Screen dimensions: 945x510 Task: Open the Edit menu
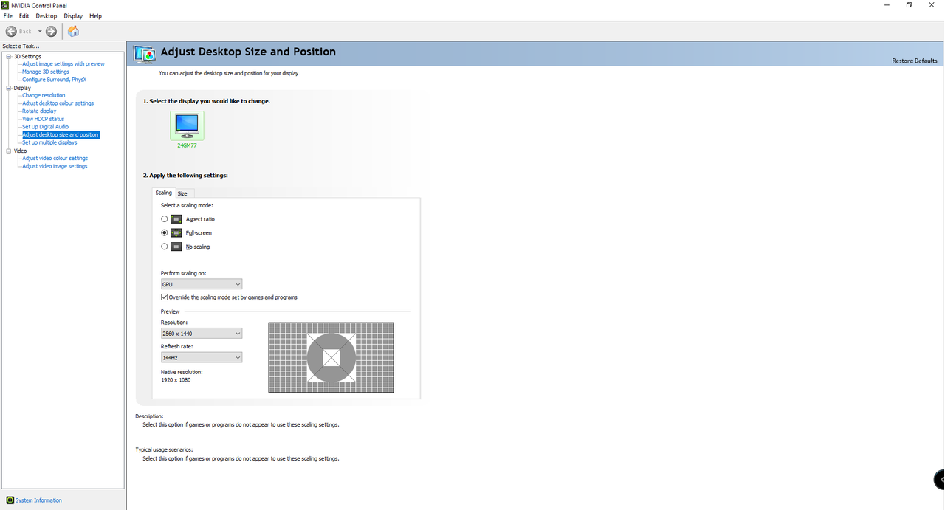(24, 15)
